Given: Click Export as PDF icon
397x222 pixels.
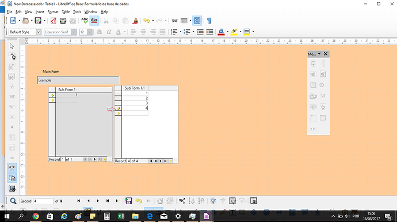Looking at the screenshot, I should (53, 21).
